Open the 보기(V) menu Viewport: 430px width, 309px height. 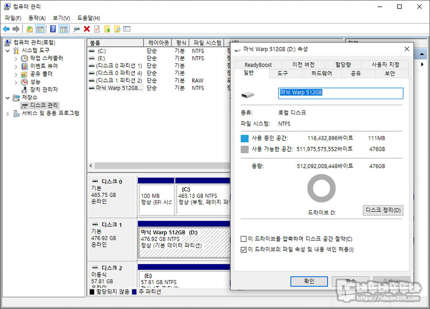pos(61,18)
